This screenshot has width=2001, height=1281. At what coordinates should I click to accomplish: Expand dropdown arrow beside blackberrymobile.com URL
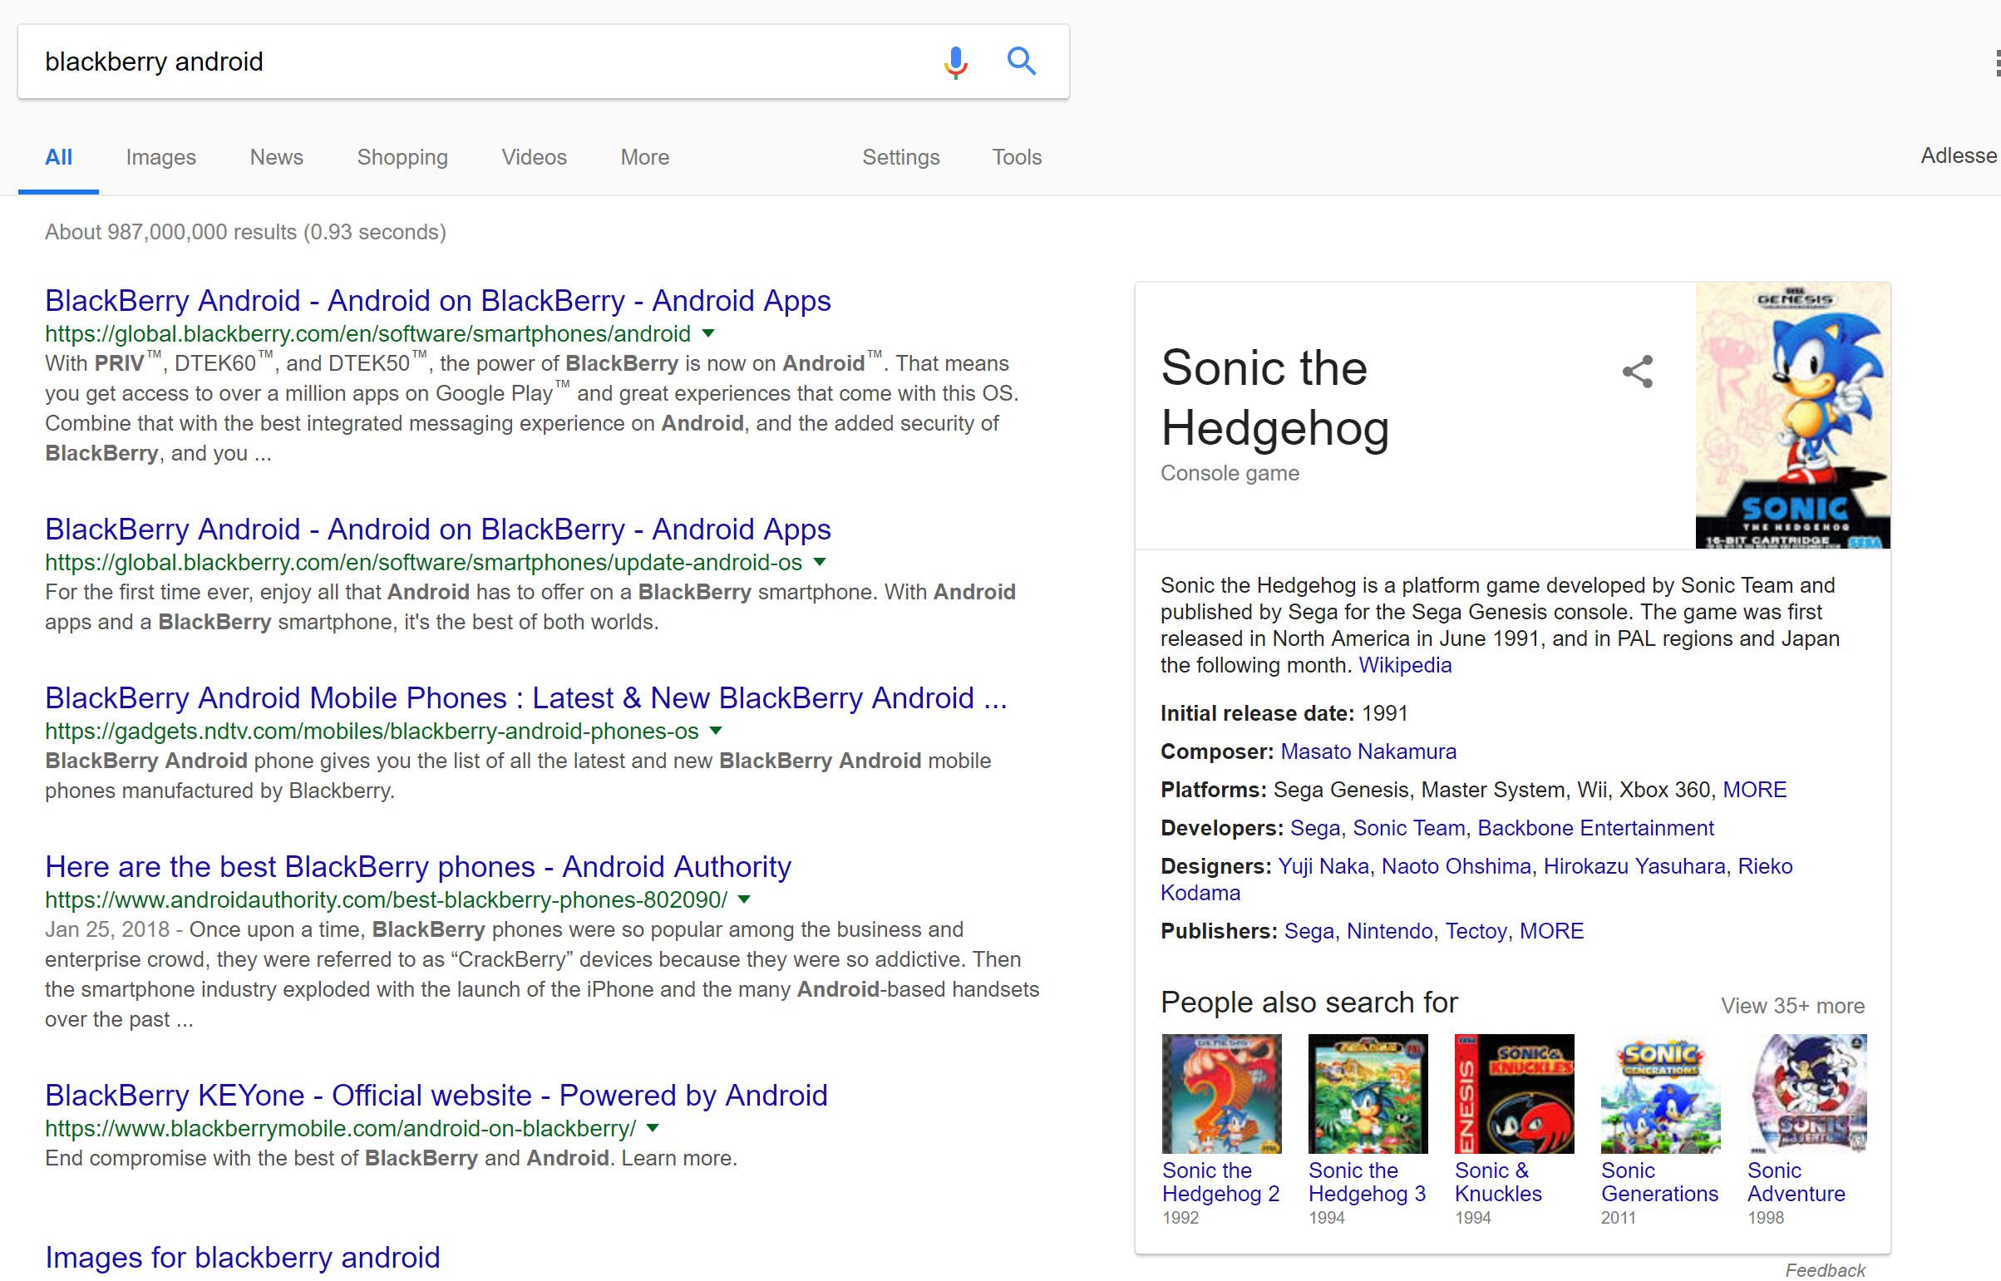coord(653,1128)
